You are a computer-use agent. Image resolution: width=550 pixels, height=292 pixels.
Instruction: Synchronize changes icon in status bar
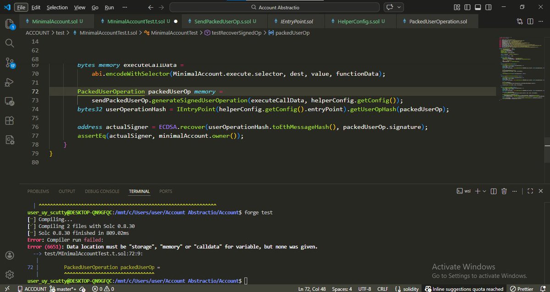click(82, 289)
